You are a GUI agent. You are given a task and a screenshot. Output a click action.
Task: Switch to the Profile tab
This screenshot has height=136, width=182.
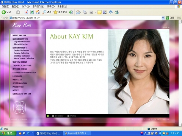pos(72,116)
